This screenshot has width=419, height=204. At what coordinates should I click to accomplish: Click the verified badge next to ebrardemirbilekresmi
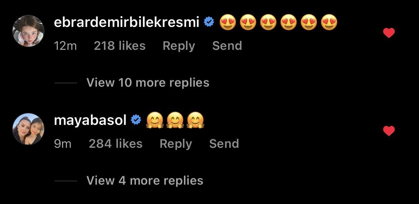[x=209, y=23]
